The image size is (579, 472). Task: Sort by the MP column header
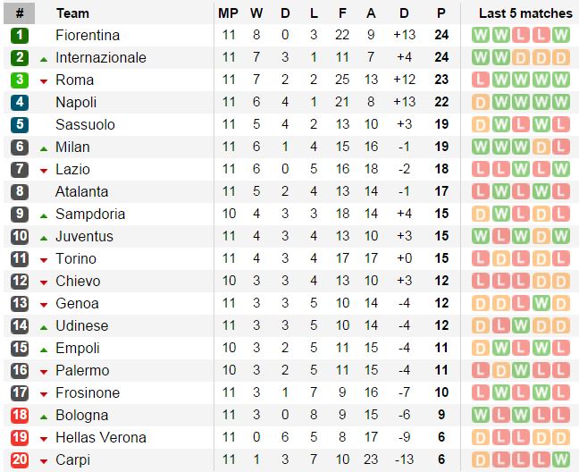tap(228, 13)
